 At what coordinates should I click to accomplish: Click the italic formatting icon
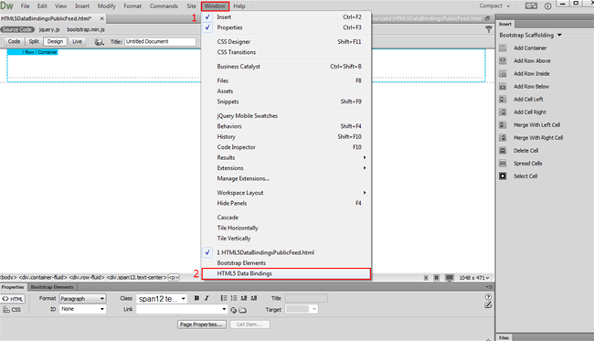[x=207, y=298]
